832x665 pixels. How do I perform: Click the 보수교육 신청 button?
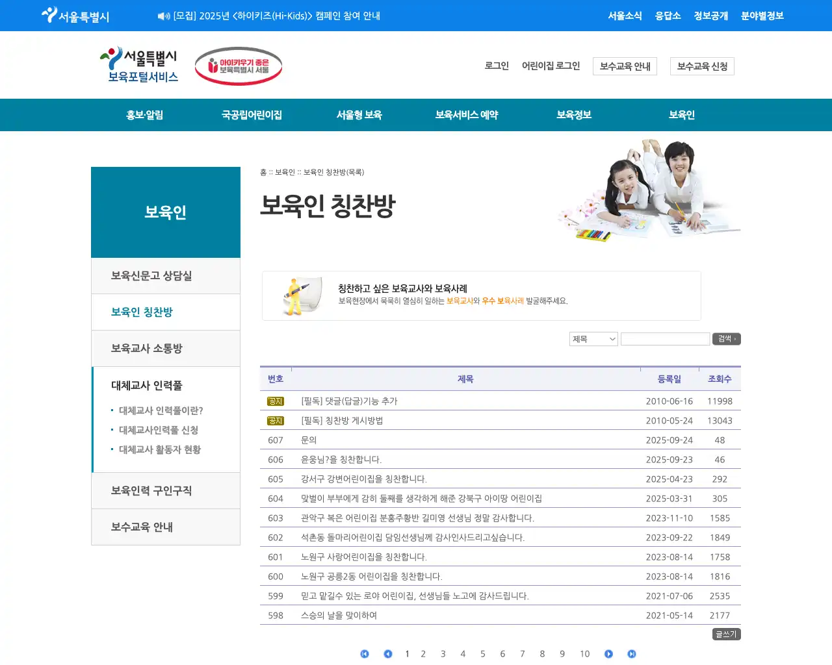click(x=702, y=66)
